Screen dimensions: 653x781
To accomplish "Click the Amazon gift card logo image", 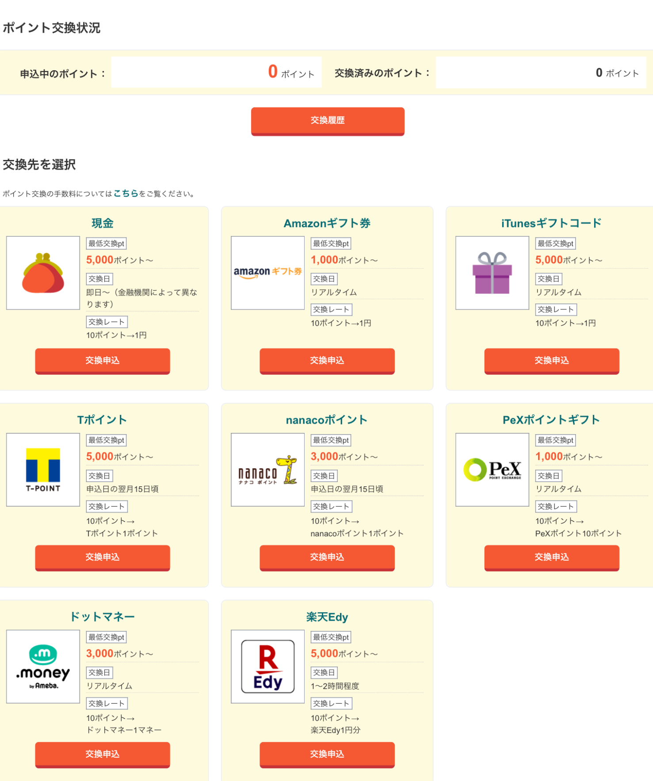I will (267, 273).
